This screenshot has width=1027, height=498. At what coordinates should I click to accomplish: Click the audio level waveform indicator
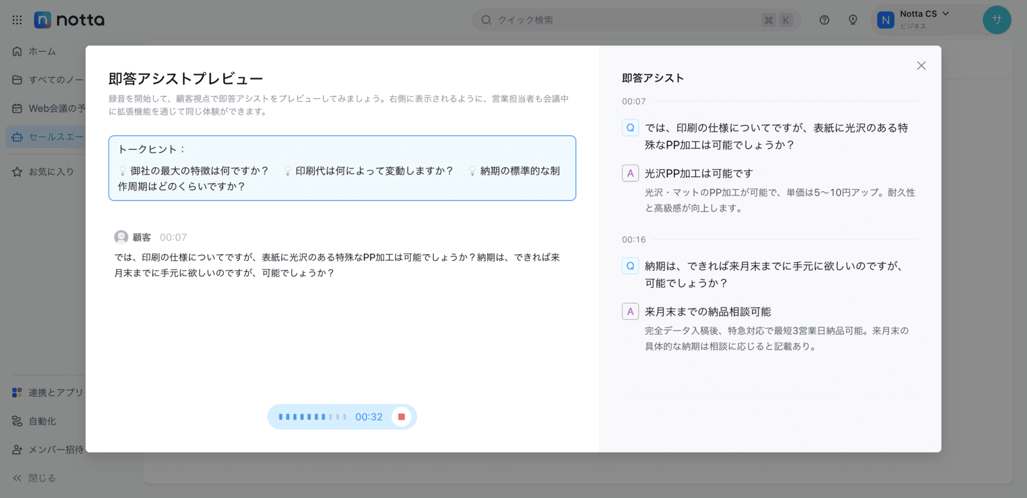click(x=313, y=417)
